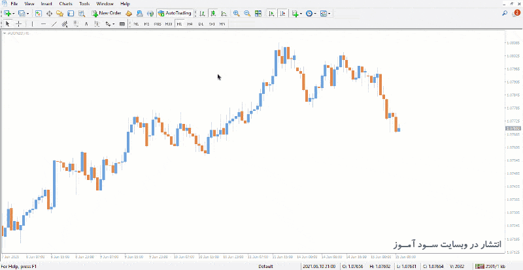Zoom in on the chart
This screenshot has height=270, width=523.
click(x=237, y=13)
